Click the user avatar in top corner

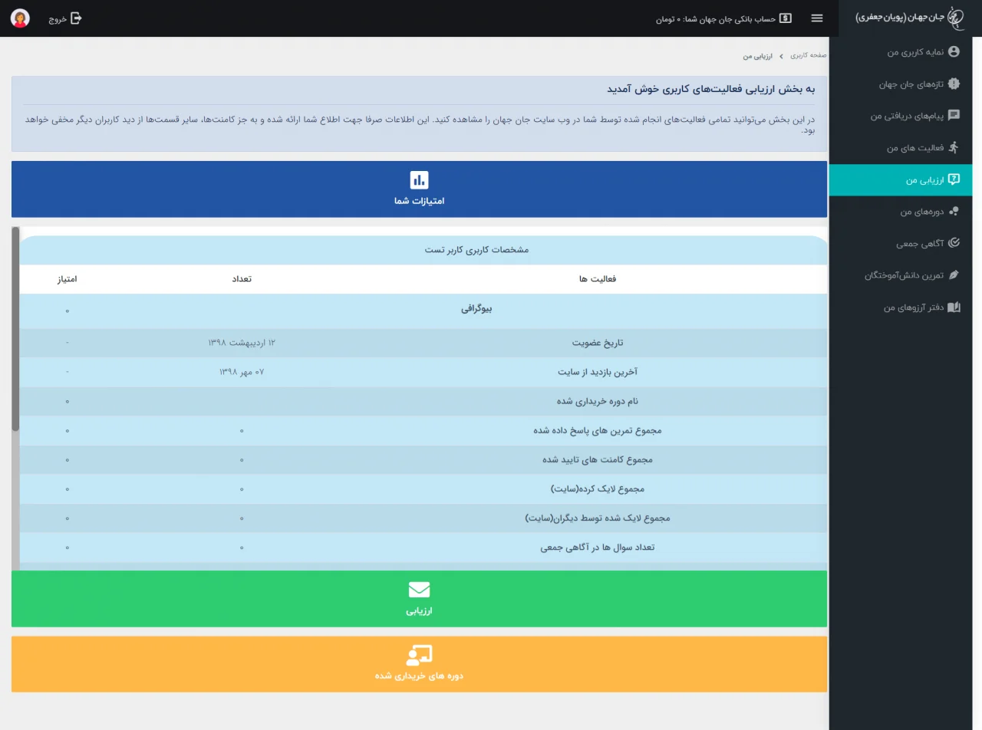click(21, 18)
